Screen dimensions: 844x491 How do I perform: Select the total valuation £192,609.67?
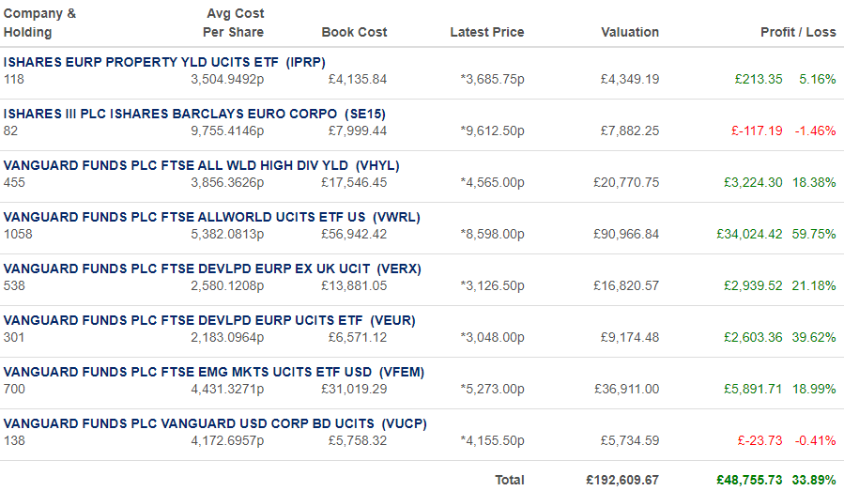[x=622, y=481]
